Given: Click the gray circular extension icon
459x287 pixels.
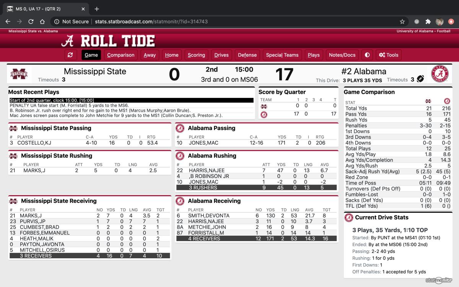Looking at the screenshot, I should [417, 21].
